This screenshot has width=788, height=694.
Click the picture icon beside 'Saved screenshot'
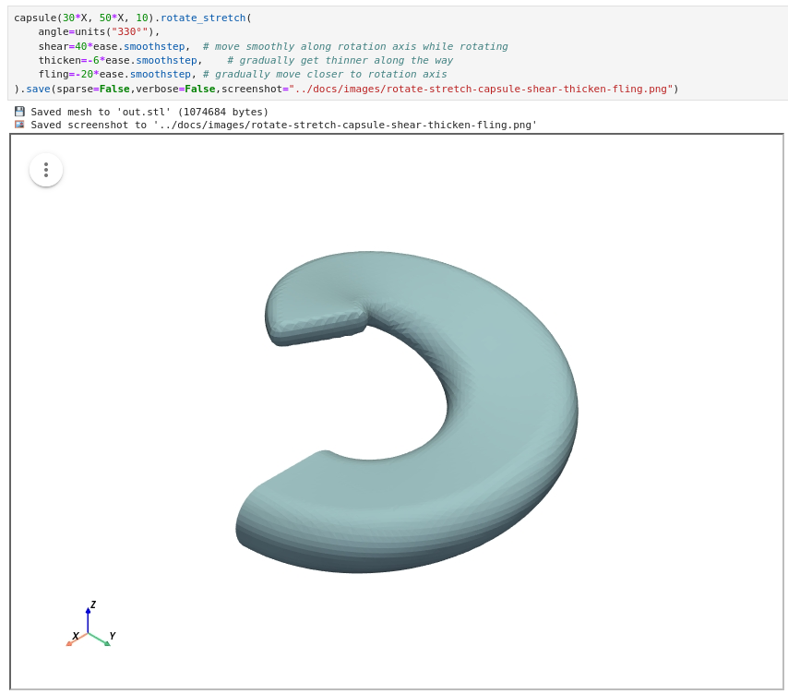pos(19,125)
